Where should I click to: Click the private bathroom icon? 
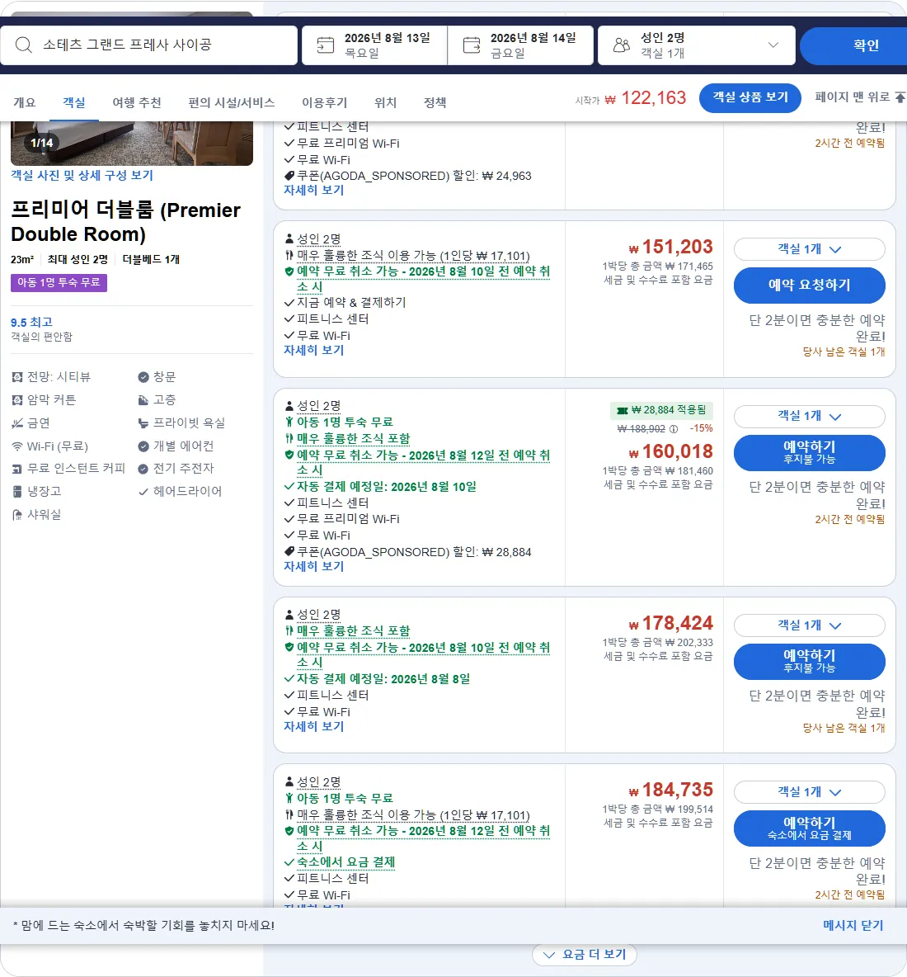pos(143,423)
